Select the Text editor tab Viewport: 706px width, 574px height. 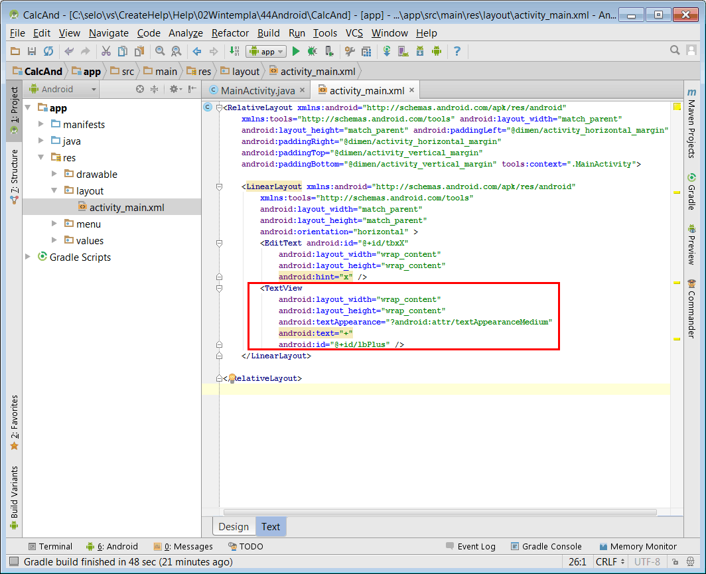coord(271,527)
